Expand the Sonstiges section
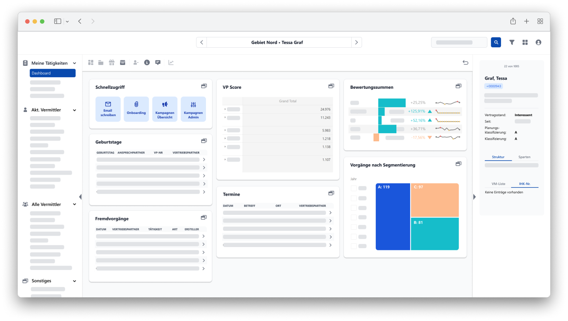This screenshot has height=321, width=568. [x=75, y=281]
